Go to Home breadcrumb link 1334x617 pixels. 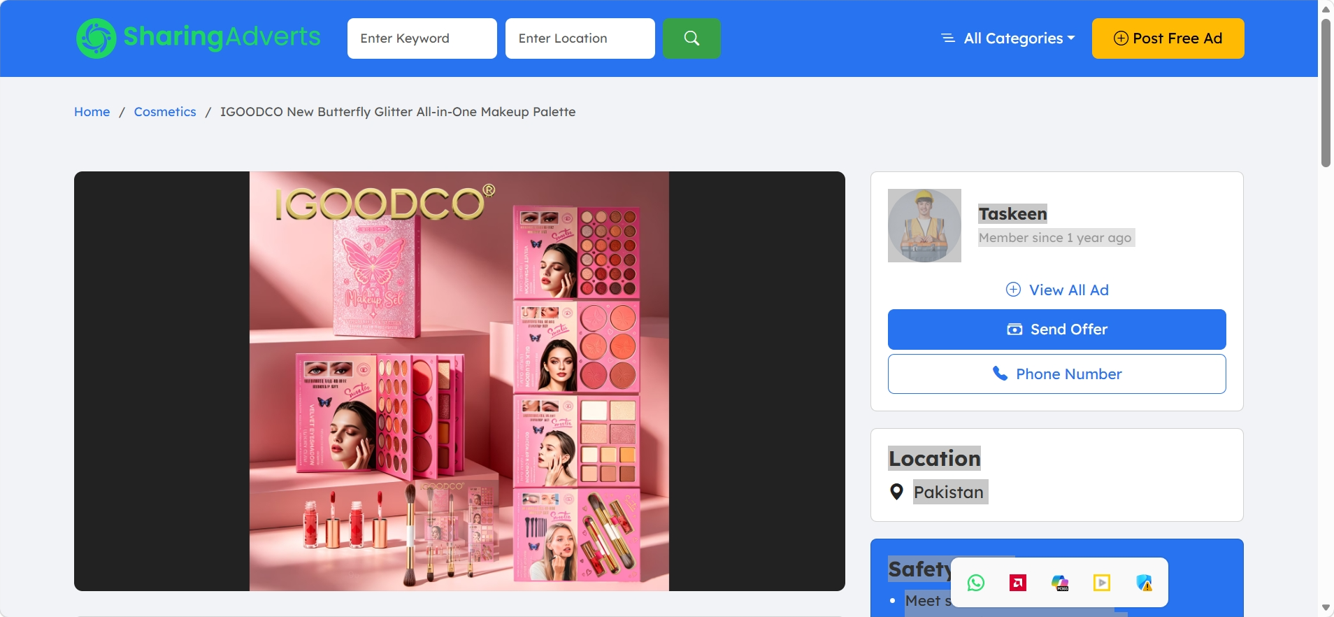point(92,112)
